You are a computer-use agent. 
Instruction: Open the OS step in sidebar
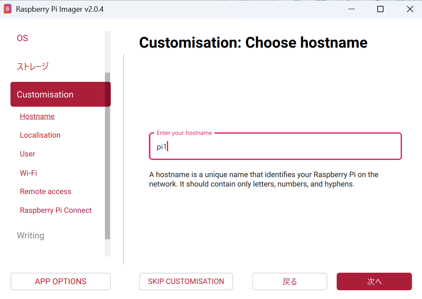[x=23, y=38]
